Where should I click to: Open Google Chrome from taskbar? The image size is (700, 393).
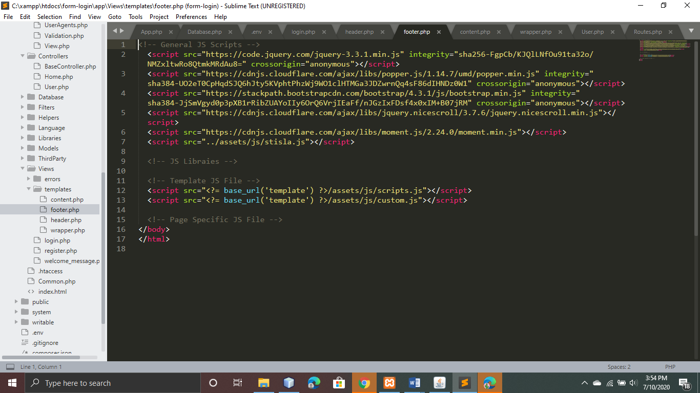pyautogui.click(x=364, y=383)
